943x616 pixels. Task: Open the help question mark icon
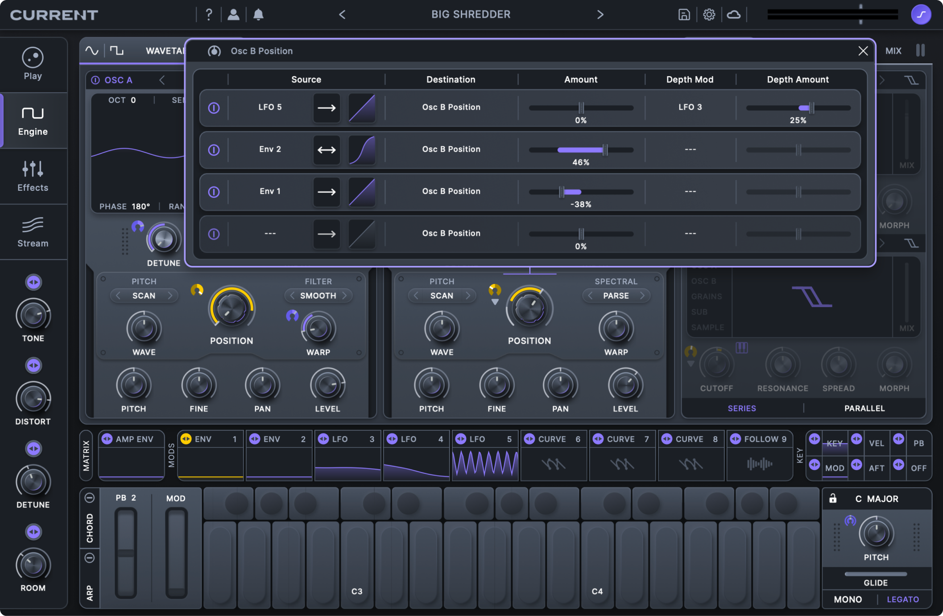[x=209, y=15]
